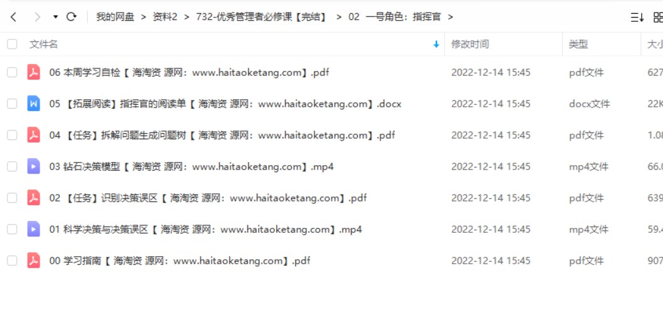The image size is (663, 322).
Task: Navigate to 我的网盘 in the breadcrumb
Action: 115,17
